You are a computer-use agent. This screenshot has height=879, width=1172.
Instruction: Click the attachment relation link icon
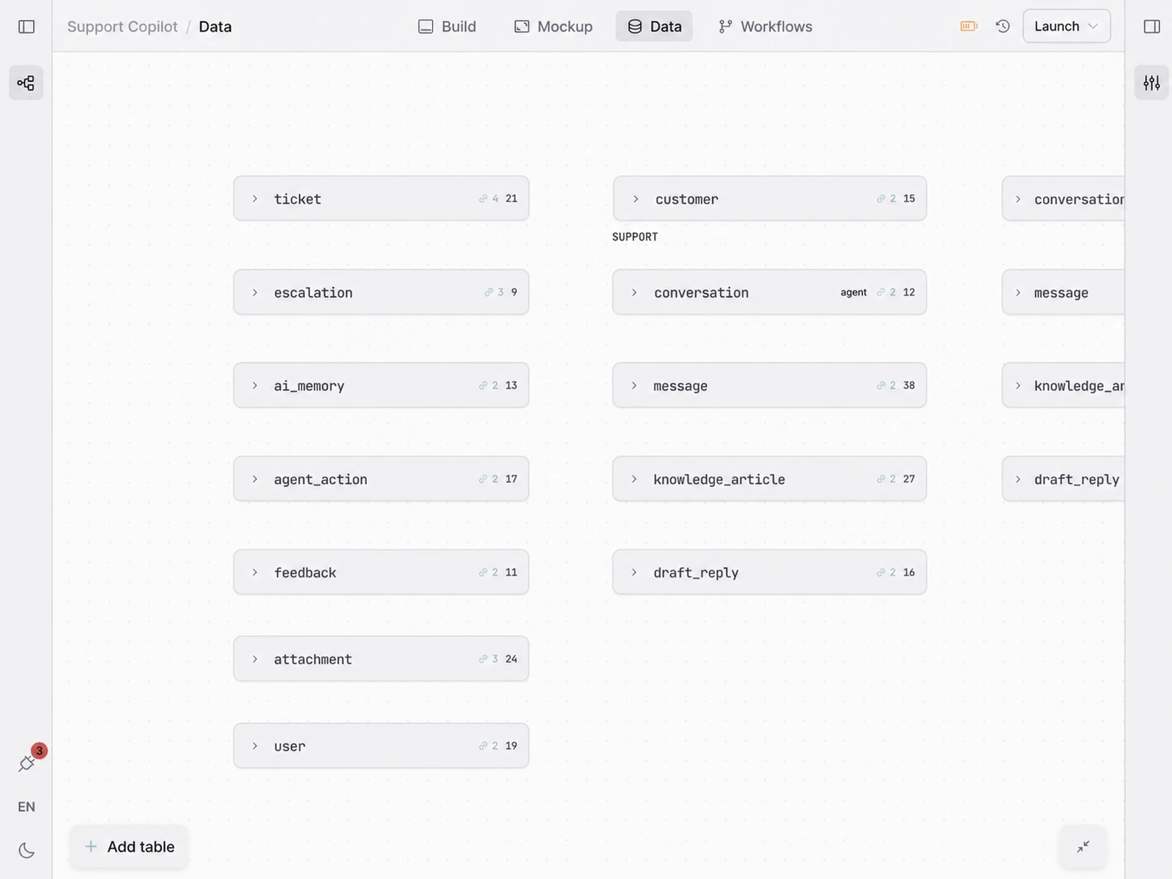[x=483, y=659]
